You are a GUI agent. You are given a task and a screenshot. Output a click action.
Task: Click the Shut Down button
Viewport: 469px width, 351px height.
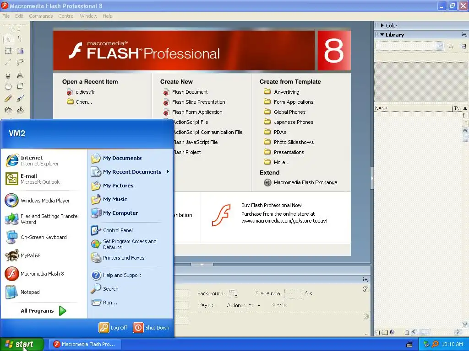[151, 327]
